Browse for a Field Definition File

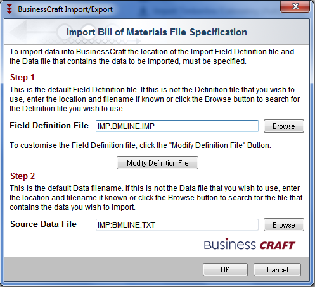284,126
